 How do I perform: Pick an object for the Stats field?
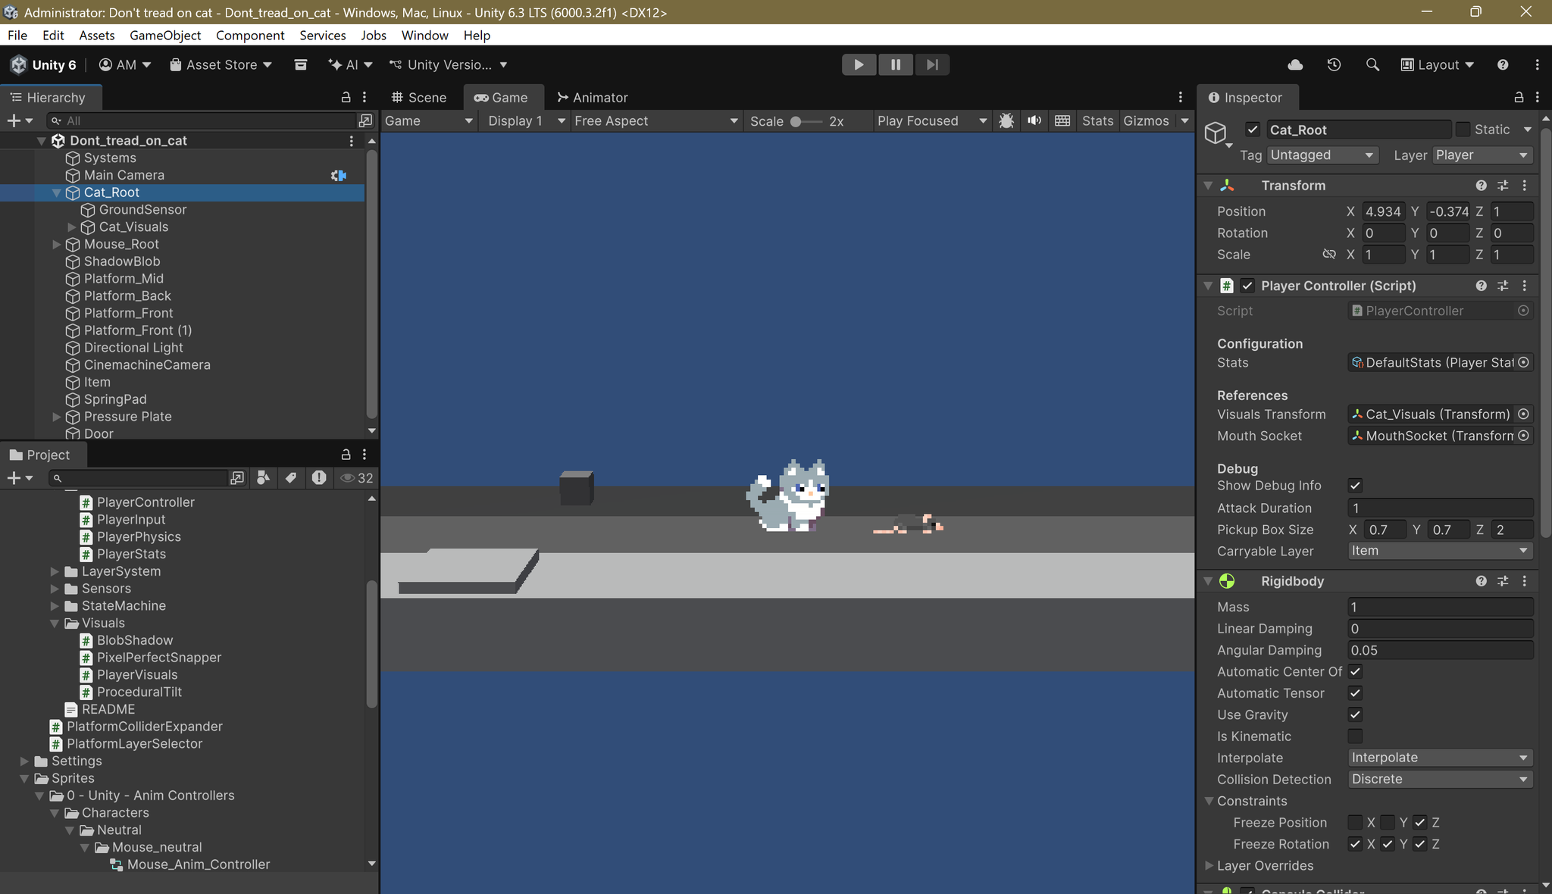coord(1523,362)
